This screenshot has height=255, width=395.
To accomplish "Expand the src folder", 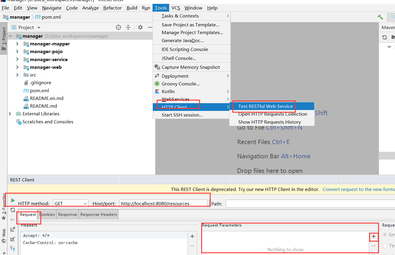I will 17,75.
